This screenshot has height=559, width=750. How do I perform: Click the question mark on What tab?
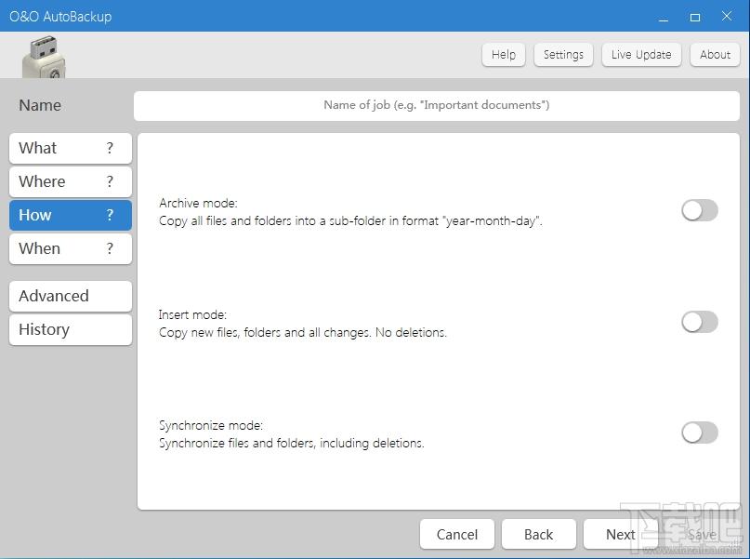(x=110, y=148)
